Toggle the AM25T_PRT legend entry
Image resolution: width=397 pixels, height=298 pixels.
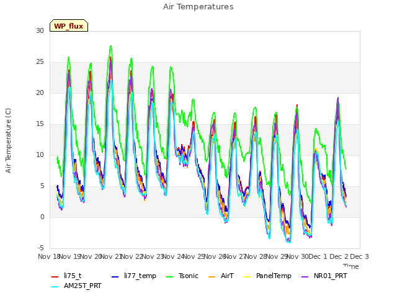point(76,286)
